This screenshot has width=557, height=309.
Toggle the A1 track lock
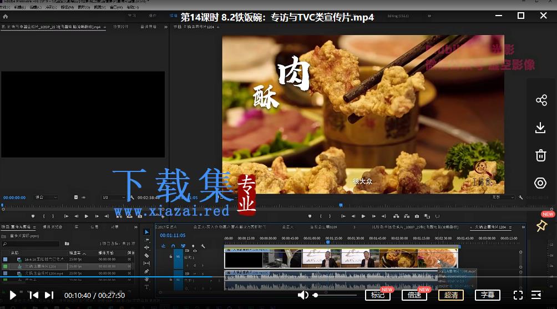[x=170, y=280]
